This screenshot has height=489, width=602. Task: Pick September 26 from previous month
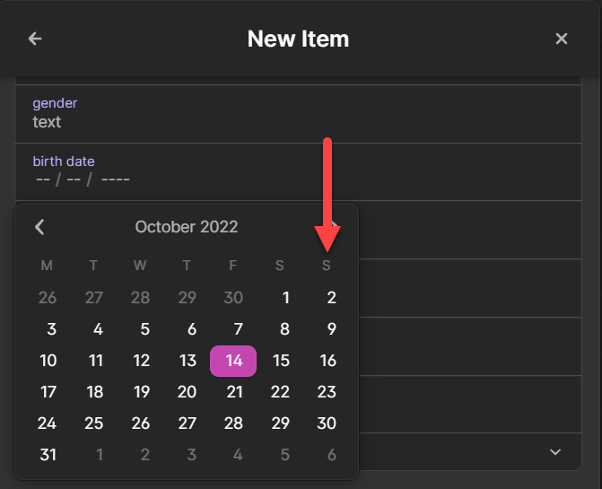pyautogui.click(x=48, y=299)
